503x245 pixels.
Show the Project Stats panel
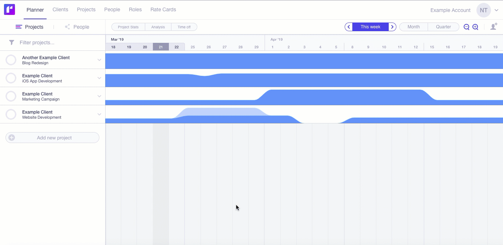coord(128,27)
